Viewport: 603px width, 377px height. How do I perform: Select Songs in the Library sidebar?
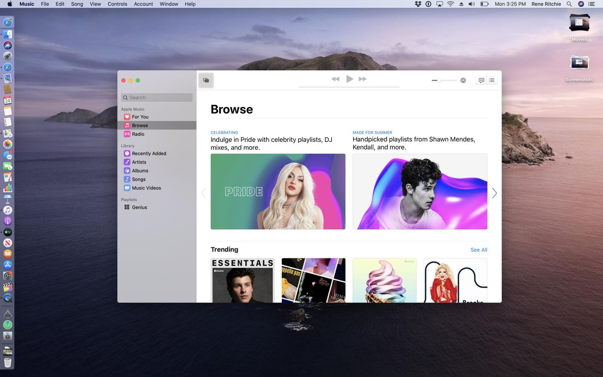pos(139,179)
